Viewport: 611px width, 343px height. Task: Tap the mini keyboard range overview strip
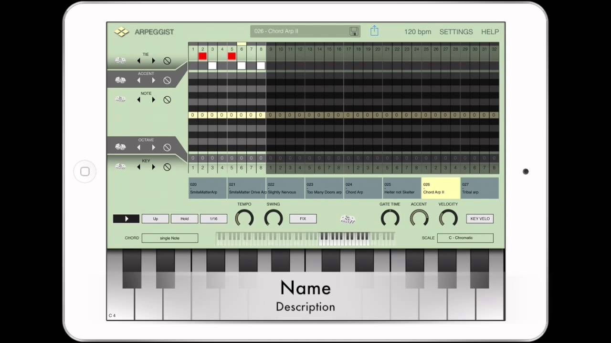pos(305,239)
